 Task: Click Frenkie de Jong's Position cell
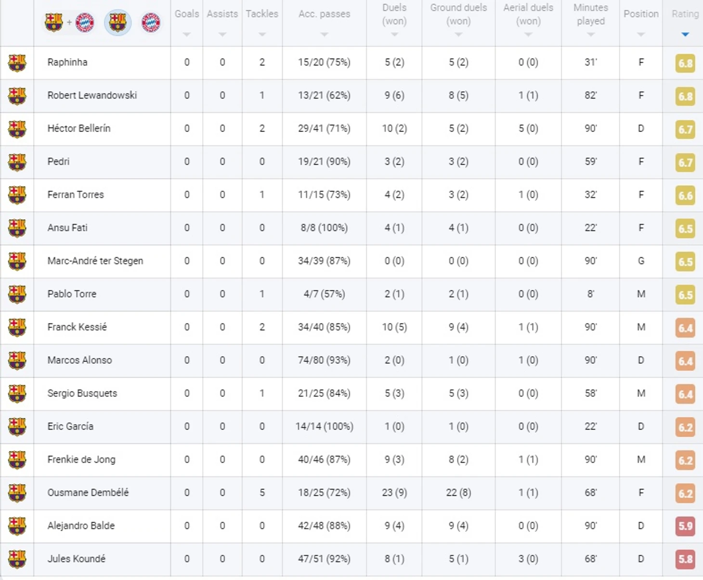coord(641,460)
